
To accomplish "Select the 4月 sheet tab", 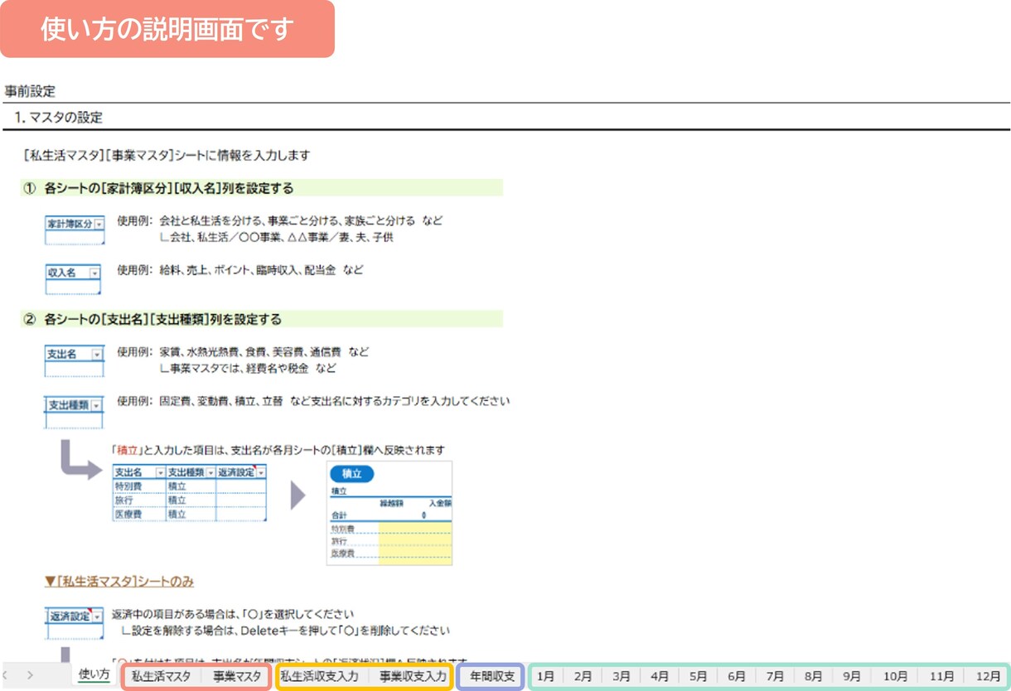I will [x=660, y=676].
